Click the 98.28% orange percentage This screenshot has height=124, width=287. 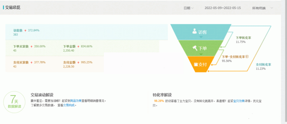159,101
